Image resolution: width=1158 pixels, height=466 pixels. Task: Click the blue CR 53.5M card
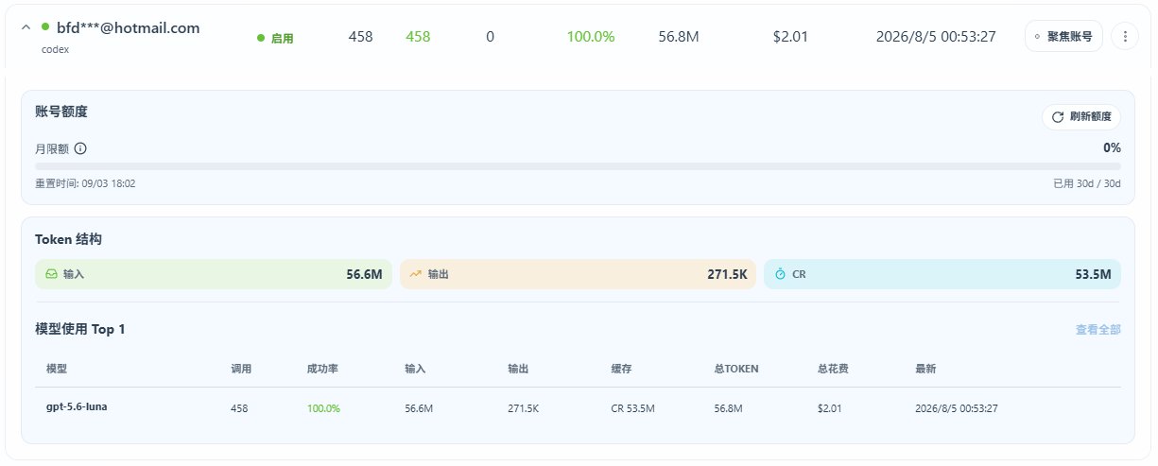click(x=942, y=274)
